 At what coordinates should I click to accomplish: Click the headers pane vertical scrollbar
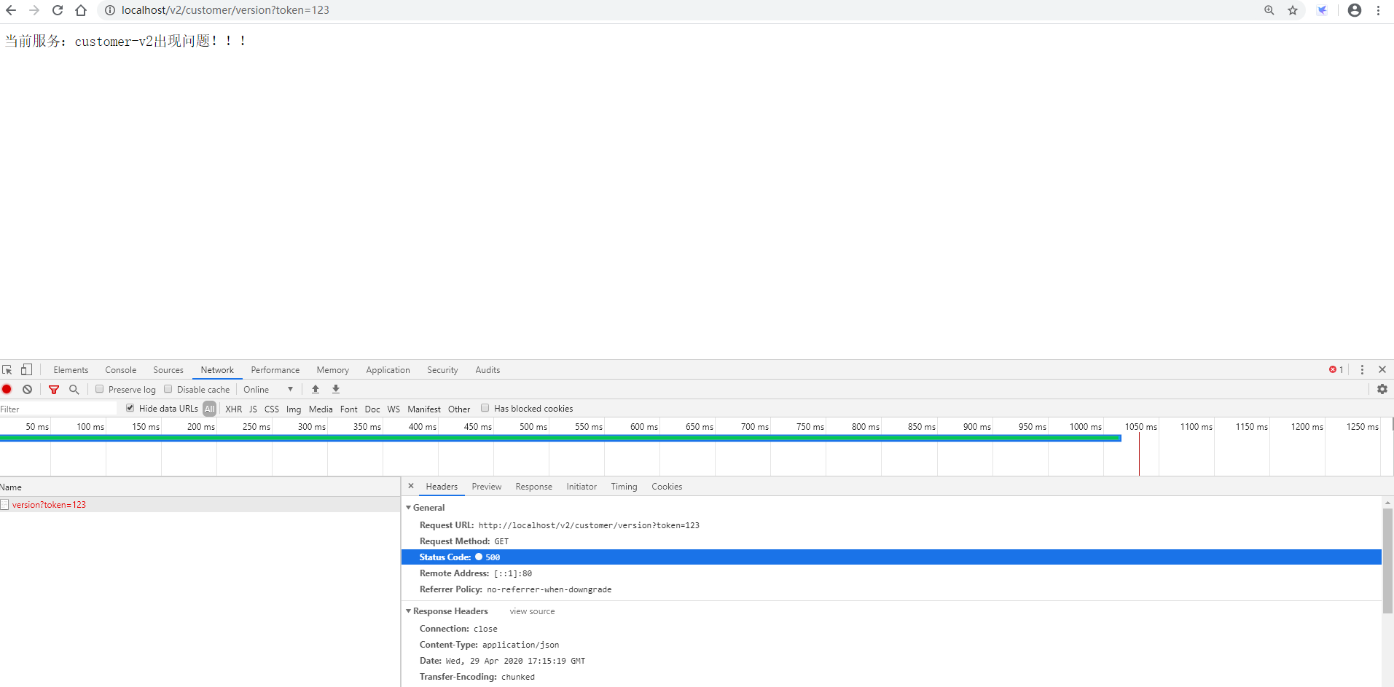[x=1387, y=561]
